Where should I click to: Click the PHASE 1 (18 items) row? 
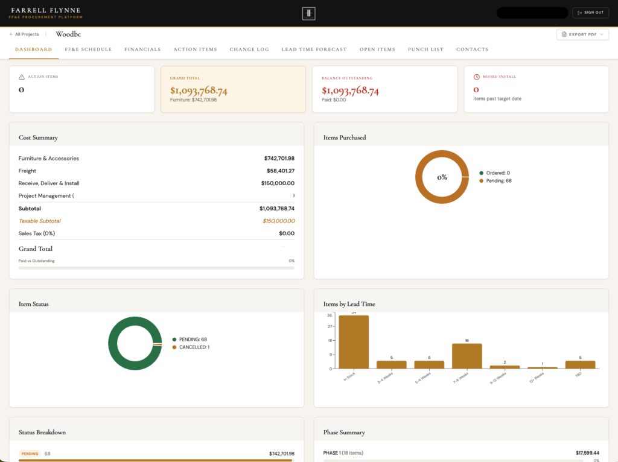(x=460, y=453)
